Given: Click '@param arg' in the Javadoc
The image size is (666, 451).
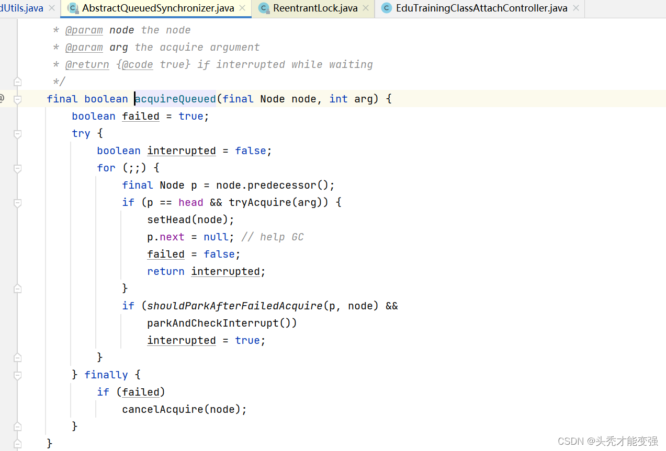Looking at the screenshot, I should 96,47.
